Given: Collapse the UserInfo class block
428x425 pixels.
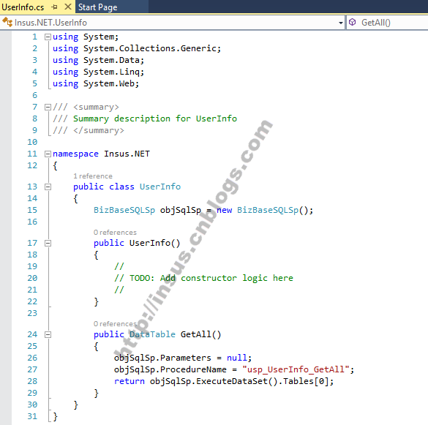Looking at the screenshot, I should (x=48, y=187).
